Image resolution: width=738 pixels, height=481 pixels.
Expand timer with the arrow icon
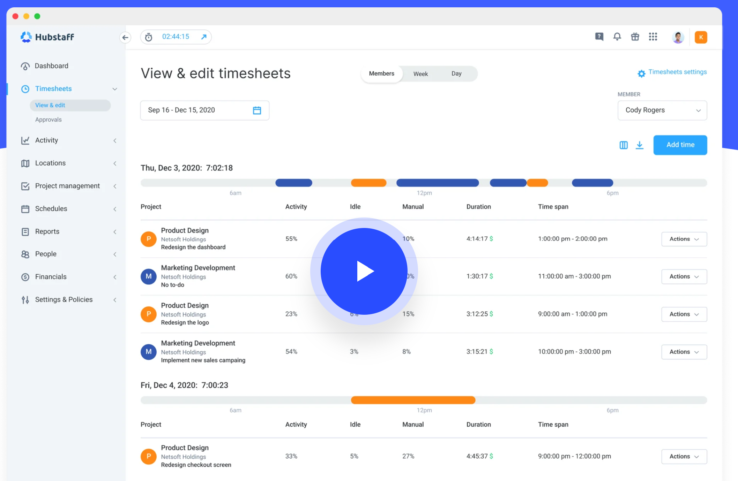(204, 37)
